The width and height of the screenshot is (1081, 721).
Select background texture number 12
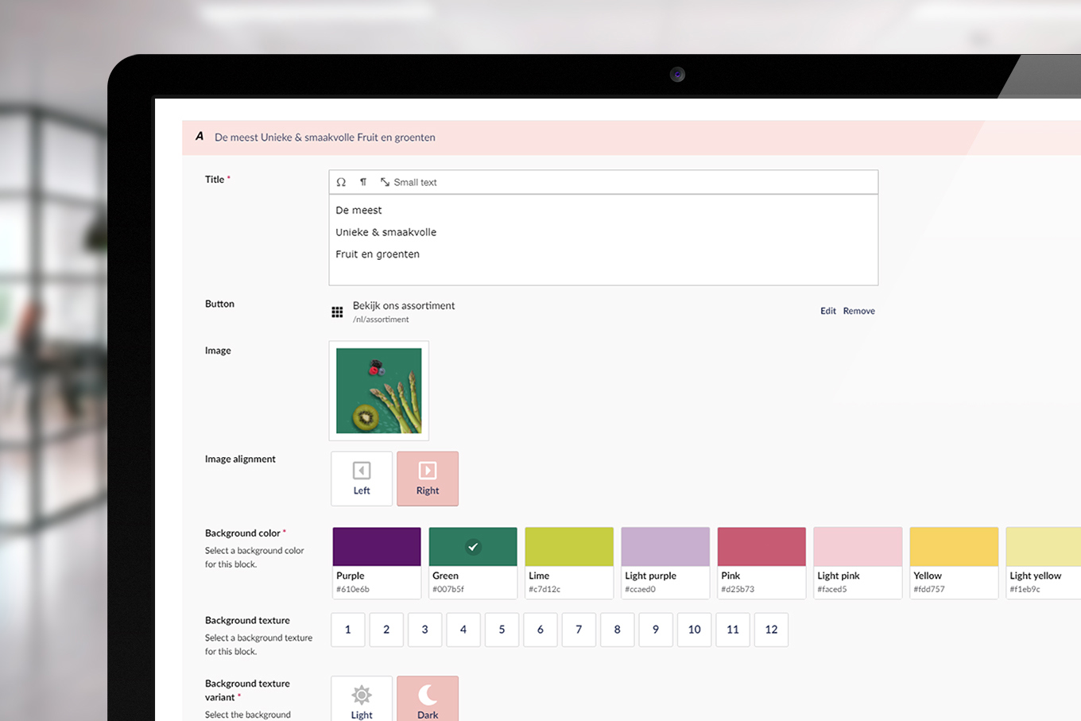tap(771, 630)
